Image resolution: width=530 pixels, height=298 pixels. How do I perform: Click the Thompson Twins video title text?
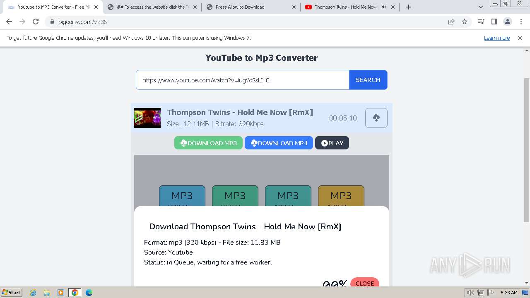240,113
